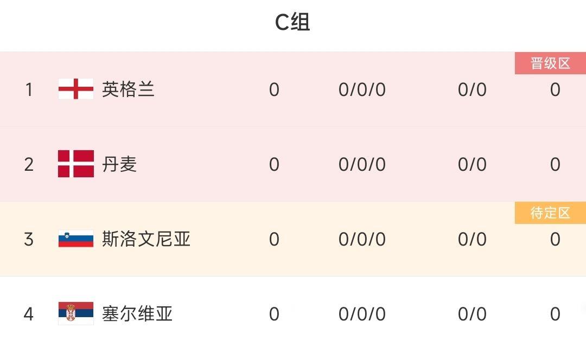The width and height of the screenshot is (586, 347).
Task: Select the 斯洛文尼亚 team name
Action: 146,239
